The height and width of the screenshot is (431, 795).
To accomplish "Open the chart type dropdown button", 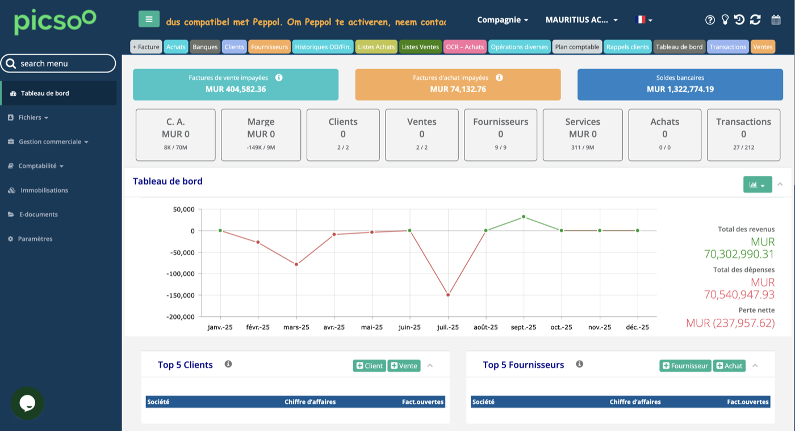I will [758, 184].
